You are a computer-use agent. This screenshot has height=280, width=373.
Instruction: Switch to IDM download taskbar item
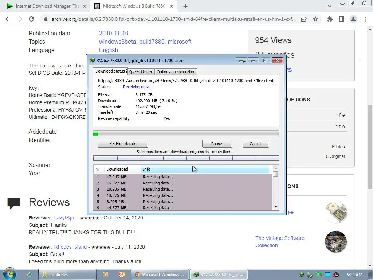point(219,275)
